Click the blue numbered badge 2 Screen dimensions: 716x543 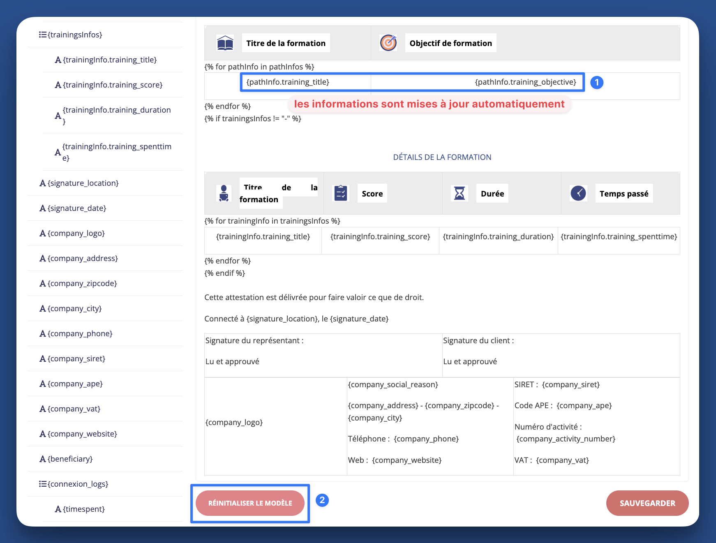(323, 501)
